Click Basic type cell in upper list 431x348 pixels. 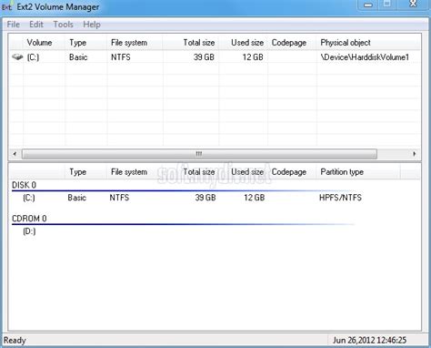[78, 57]
